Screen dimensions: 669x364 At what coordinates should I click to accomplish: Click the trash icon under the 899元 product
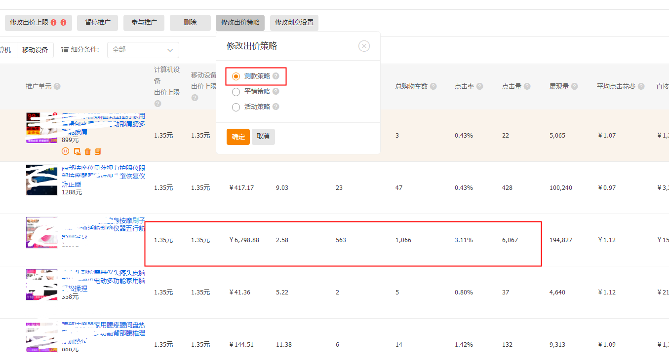[x=87, y=151]
